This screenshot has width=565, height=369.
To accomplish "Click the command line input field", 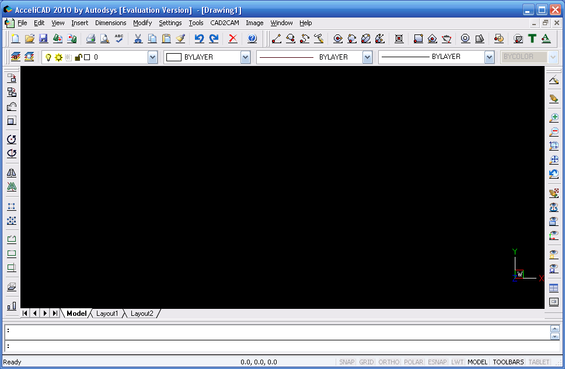I will pos(282,346).
